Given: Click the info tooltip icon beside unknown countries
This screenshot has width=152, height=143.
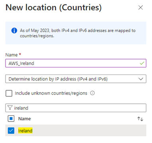Looking at the screenshot, I should 92,93.
